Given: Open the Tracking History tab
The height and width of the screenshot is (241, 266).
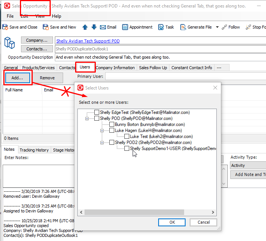Looking at the screenshot, I should point(34,150).
